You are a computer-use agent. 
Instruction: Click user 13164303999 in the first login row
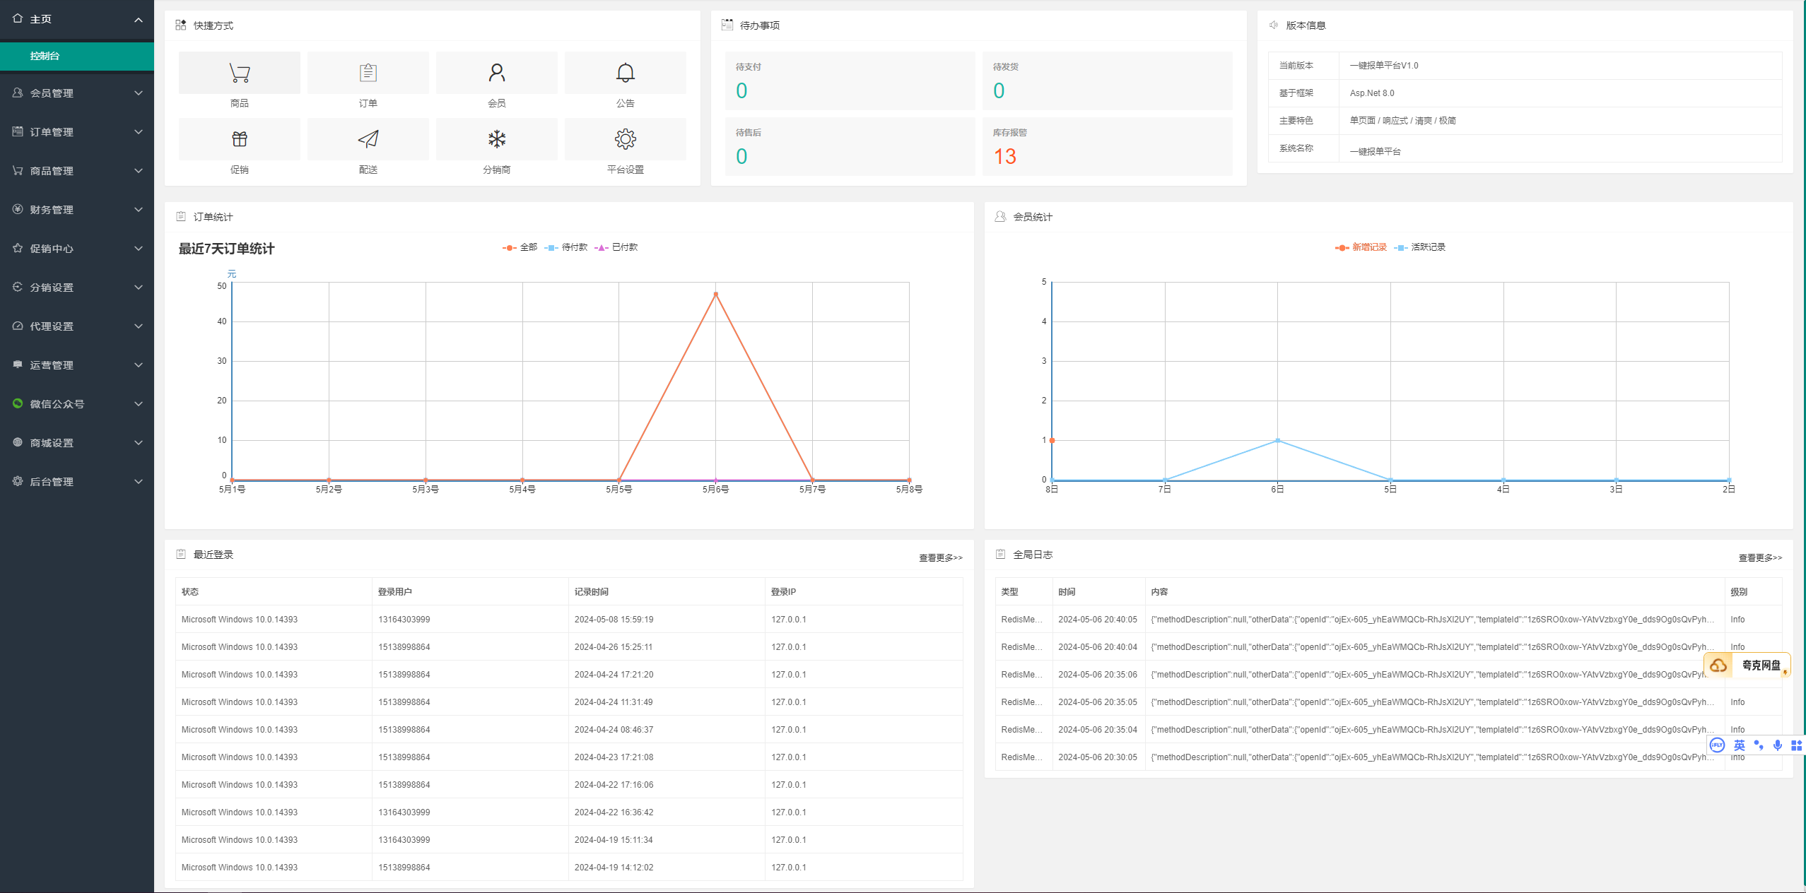point(404,620)
